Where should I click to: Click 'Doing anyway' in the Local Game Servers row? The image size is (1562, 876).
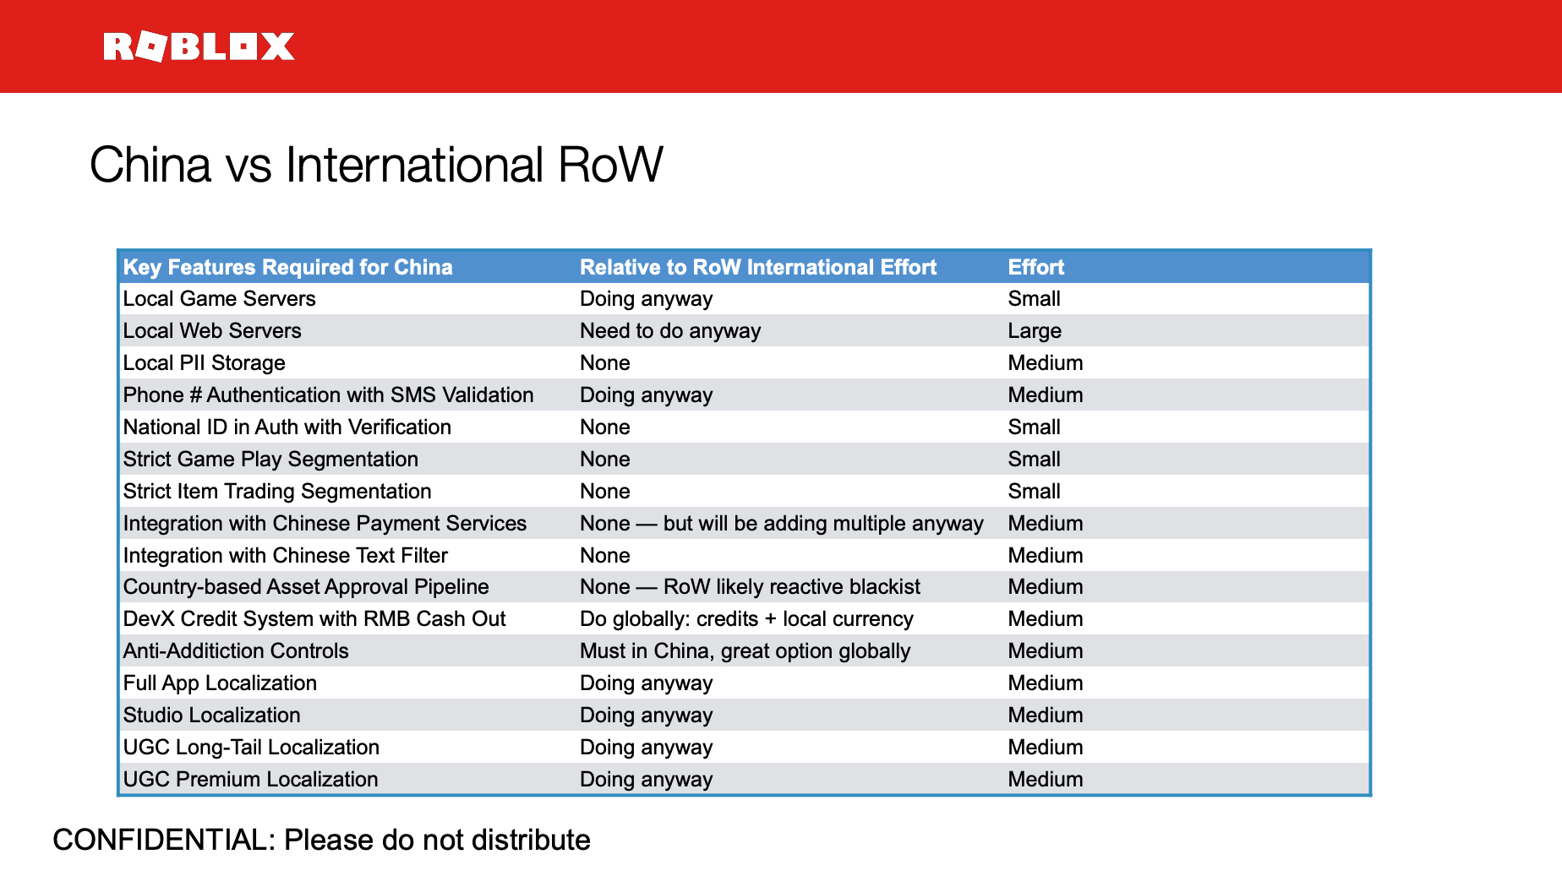point(646,299)
